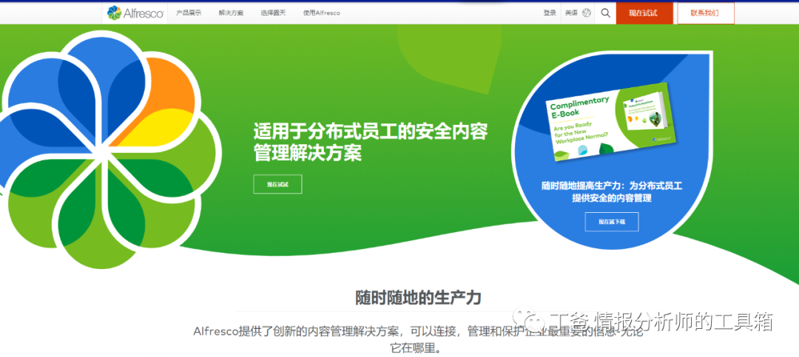Click the hero headline 适用于分布式员工的安全内容
Image resolution: width=799 pixels, height=357 pixels.
tap(371, 132)
